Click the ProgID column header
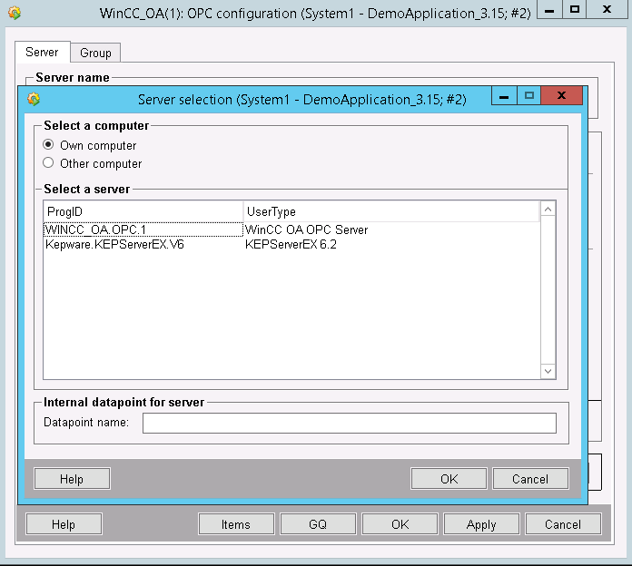The height and width of the screenshot is (566, 632). tap(143, 211)
